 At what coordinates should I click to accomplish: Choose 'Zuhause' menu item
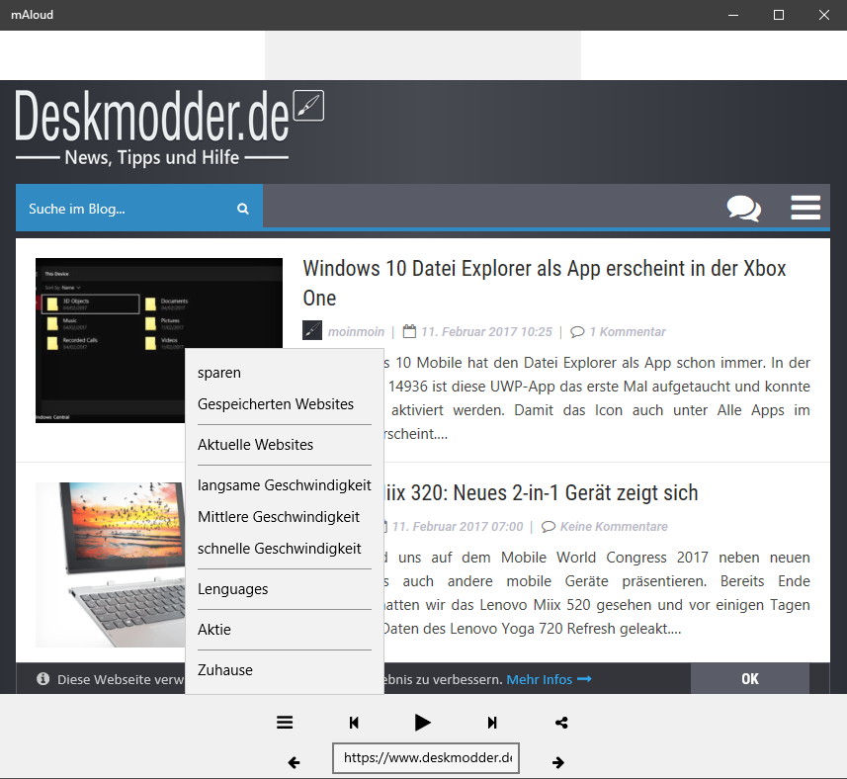284,670
